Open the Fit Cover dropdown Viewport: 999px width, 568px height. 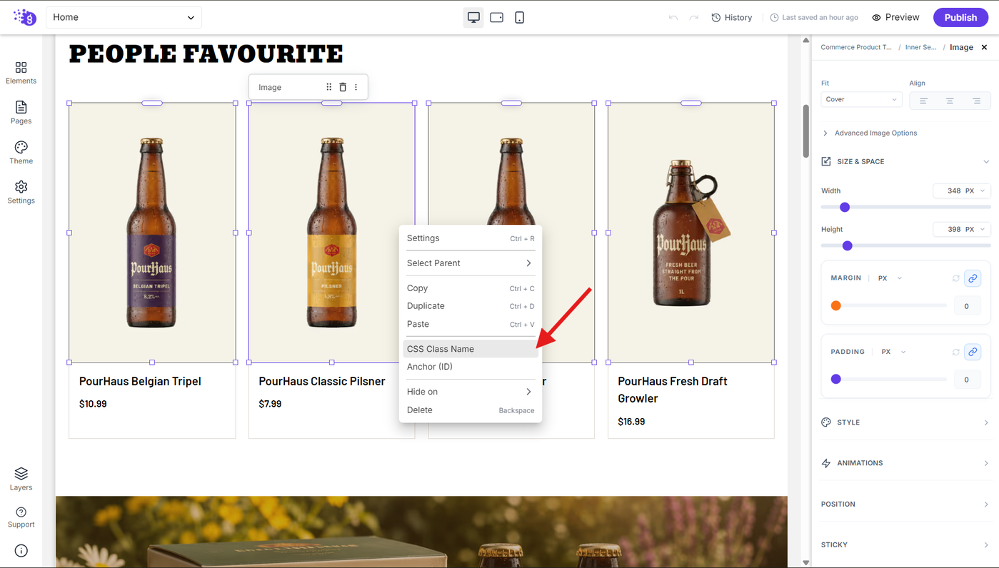coord(861,99)
